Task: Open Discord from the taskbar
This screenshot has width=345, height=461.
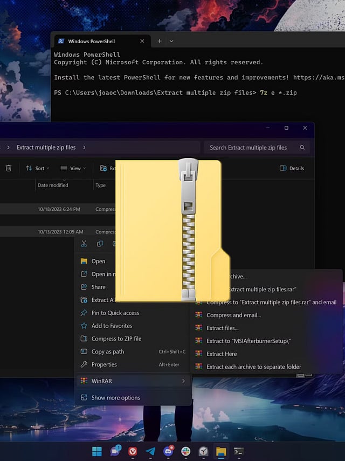Action: 168,451
